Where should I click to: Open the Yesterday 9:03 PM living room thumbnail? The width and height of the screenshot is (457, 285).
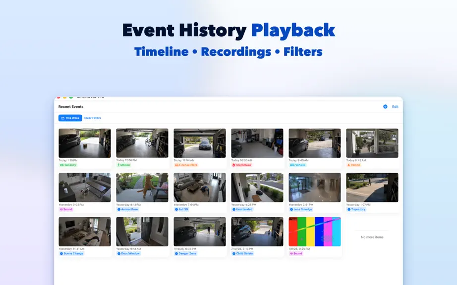[x=85, y=188]
